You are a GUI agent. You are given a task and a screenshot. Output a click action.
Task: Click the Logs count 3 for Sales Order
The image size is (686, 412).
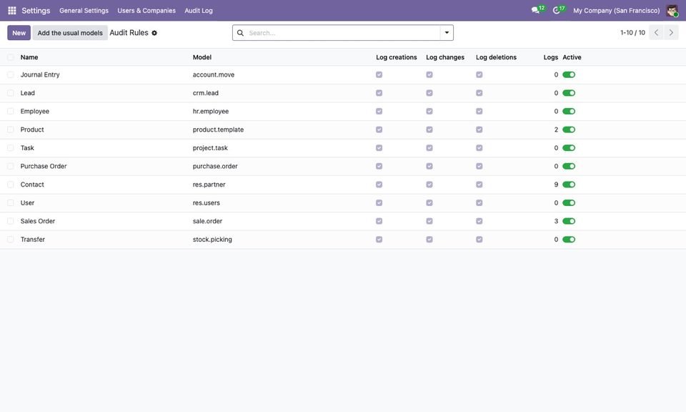pos(556,221)
